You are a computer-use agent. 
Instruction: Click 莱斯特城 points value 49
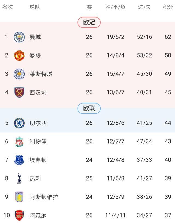coord(168,74)
